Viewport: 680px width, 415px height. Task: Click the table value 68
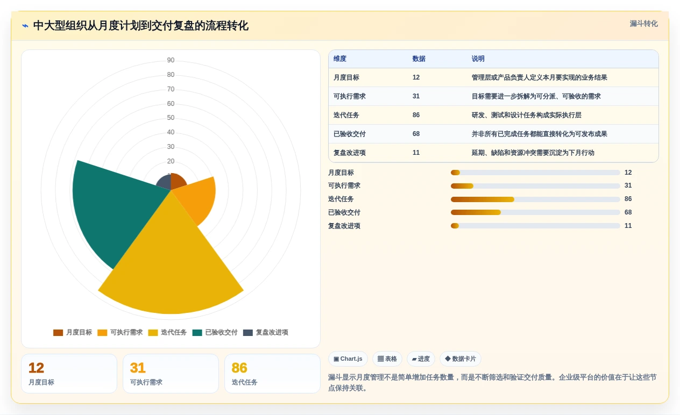[416, 134]
